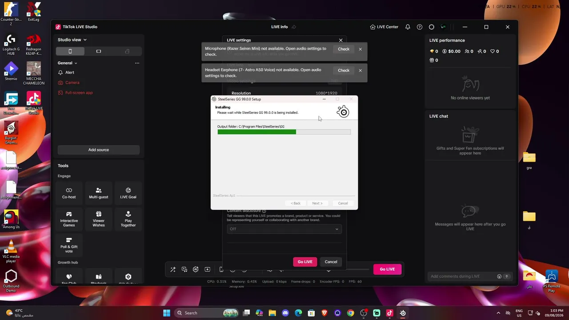Screen dimensions: 569x320
Task: Open Poll & Gift vote tool
Action: pos(69,245)
